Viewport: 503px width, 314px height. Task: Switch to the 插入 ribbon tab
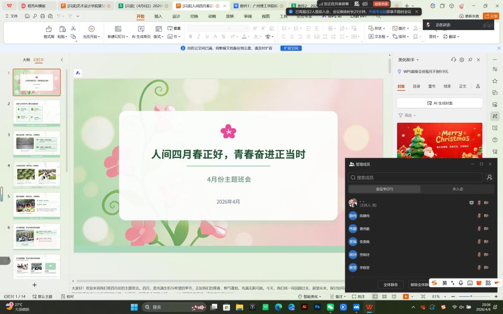(158, 16)
